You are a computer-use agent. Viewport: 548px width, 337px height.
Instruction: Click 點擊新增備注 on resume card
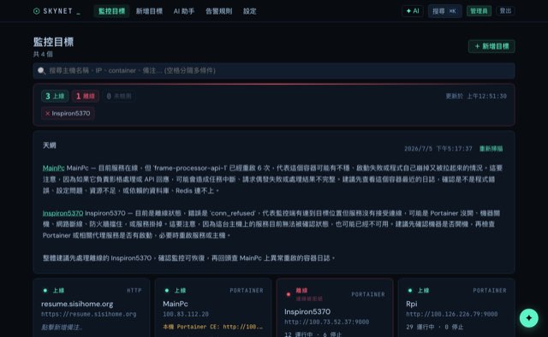tap(62, 328)
